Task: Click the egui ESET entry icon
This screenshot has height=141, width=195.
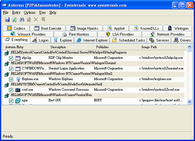Action: click(x=18, y=101)
